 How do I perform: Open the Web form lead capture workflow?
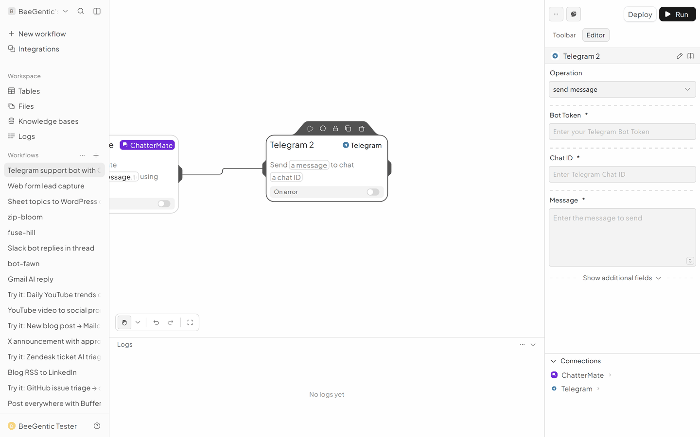coord(54,186)
